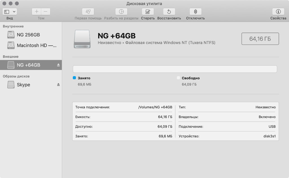The width and height of the screenshot is (289, 178).
Task: Eject the Skype disk image
Action: click(58, 85)
